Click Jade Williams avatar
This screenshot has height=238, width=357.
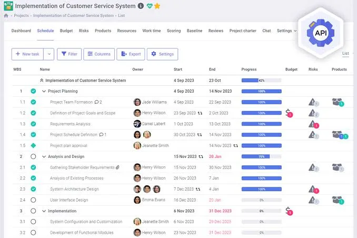tap(137, 102)
